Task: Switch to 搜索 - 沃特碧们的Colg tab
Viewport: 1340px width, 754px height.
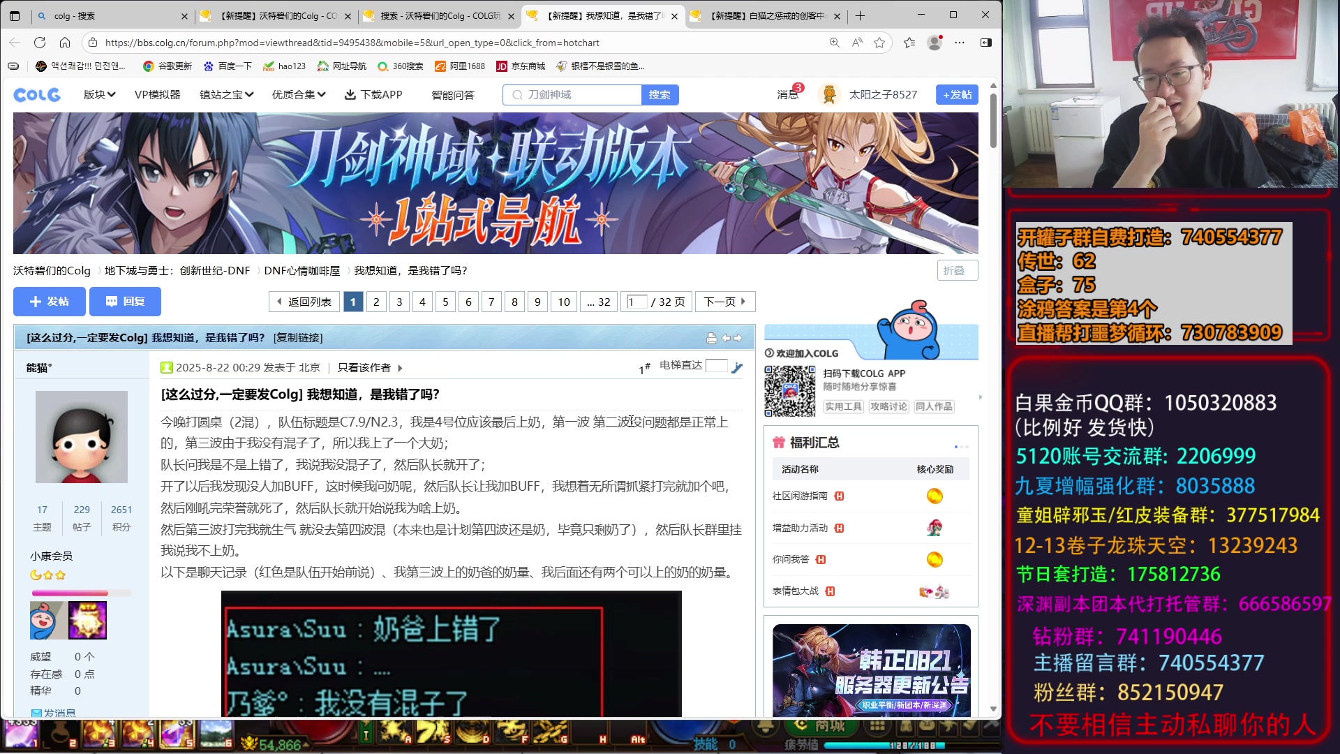Action: click(x=440, y=15)
